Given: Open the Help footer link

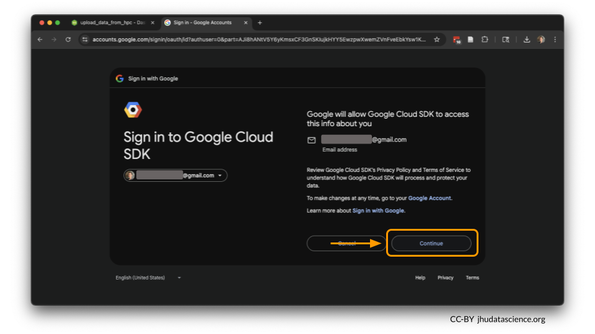Looking at the screenshot, I should (420, 278).
